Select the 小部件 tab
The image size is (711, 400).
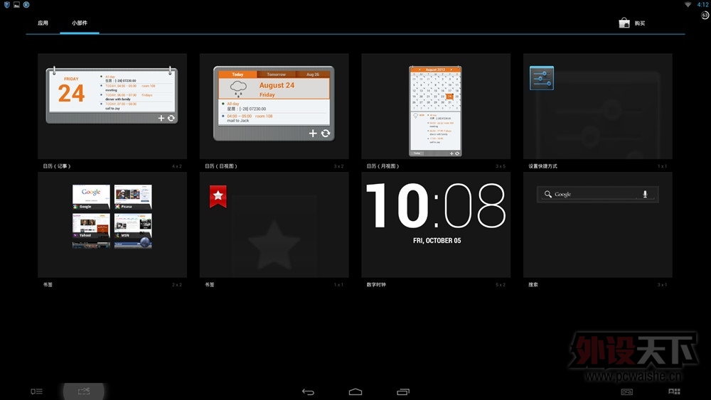pos(80,23)
